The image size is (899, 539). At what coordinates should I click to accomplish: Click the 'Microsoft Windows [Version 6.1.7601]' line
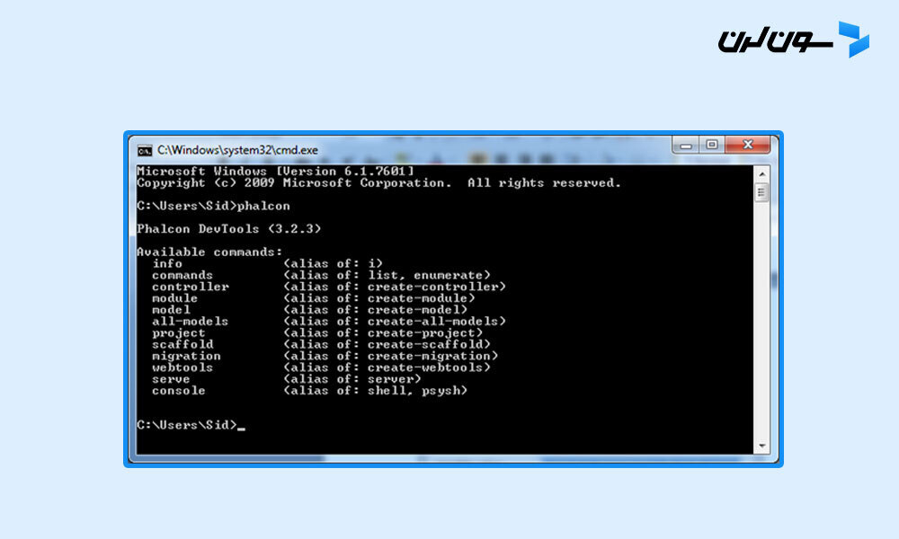275,172
